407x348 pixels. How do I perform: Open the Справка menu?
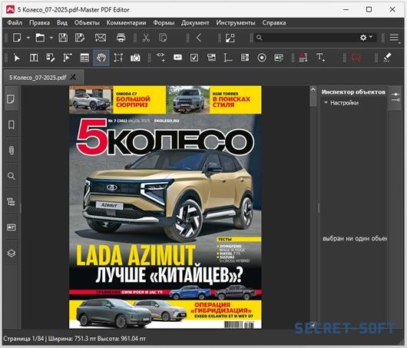point(274,22)
